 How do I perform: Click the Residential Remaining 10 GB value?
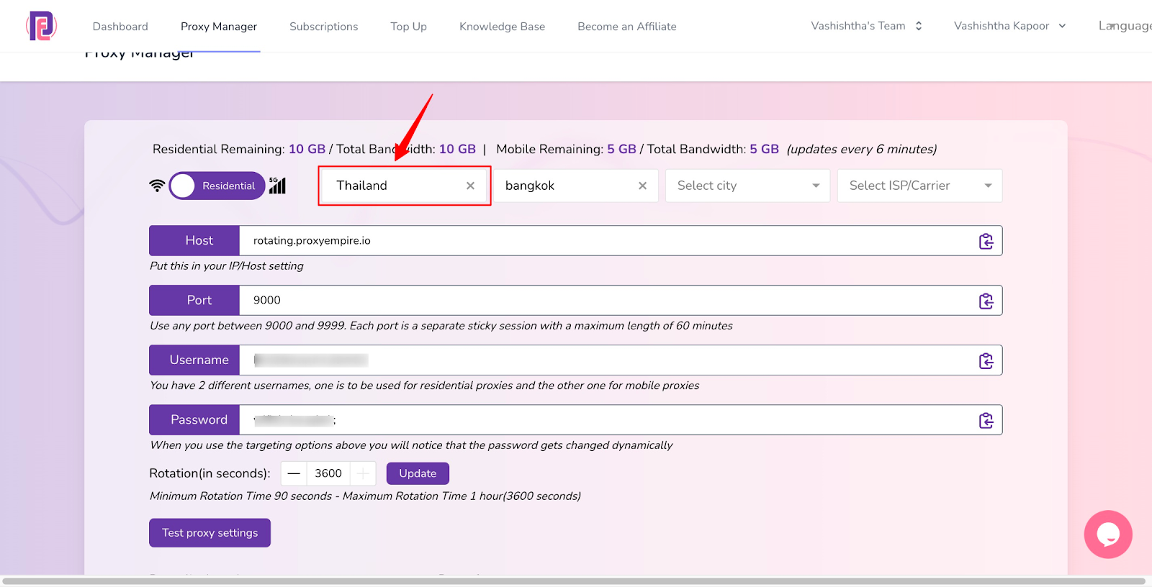pos(307,149)
